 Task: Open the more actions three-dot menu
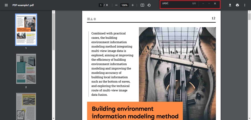[x=245, y=5]
